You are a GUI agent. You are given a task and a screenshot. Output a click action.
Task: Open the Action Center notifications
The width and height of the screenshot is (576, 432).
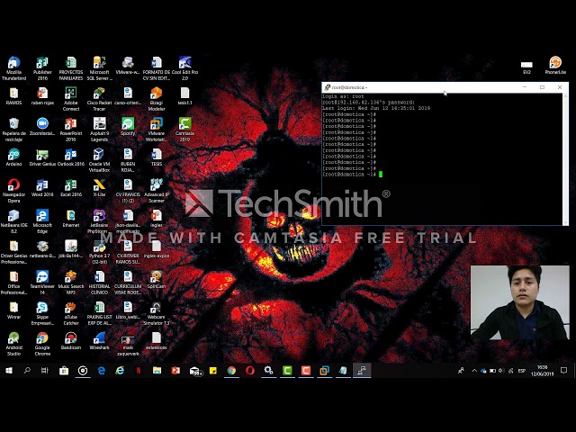pyautogui.click(x=564, y=370)
